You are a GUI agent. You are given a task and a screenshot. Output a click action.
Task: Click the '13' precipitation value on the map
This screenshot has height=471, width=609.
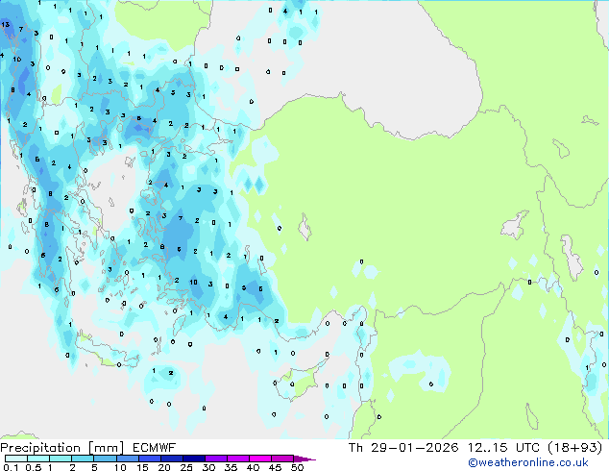pos(6,24)
